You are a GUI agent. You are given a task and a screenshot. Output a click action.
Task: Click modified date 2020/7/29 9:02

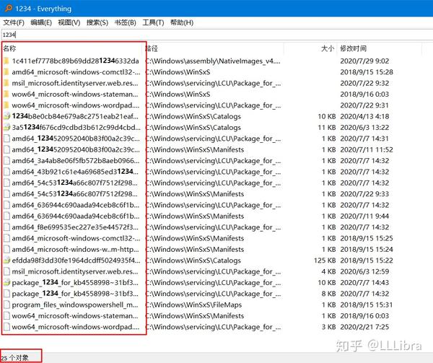[x=364, y=61]
